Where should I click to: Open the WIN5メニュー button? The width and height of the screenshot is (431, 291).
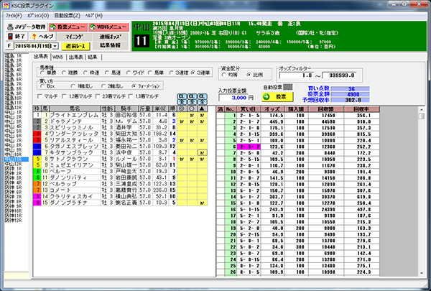point(109,27)
